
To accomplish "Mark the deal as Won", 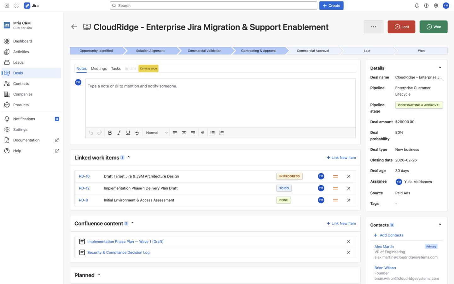I will click(433, 27).
